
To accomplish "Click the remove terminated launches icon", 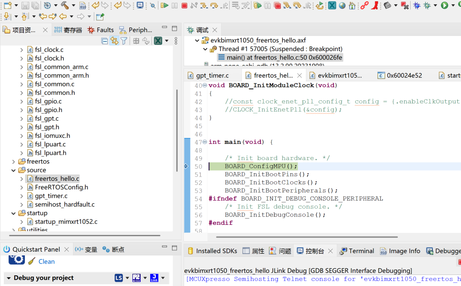I will coord(405,5).
